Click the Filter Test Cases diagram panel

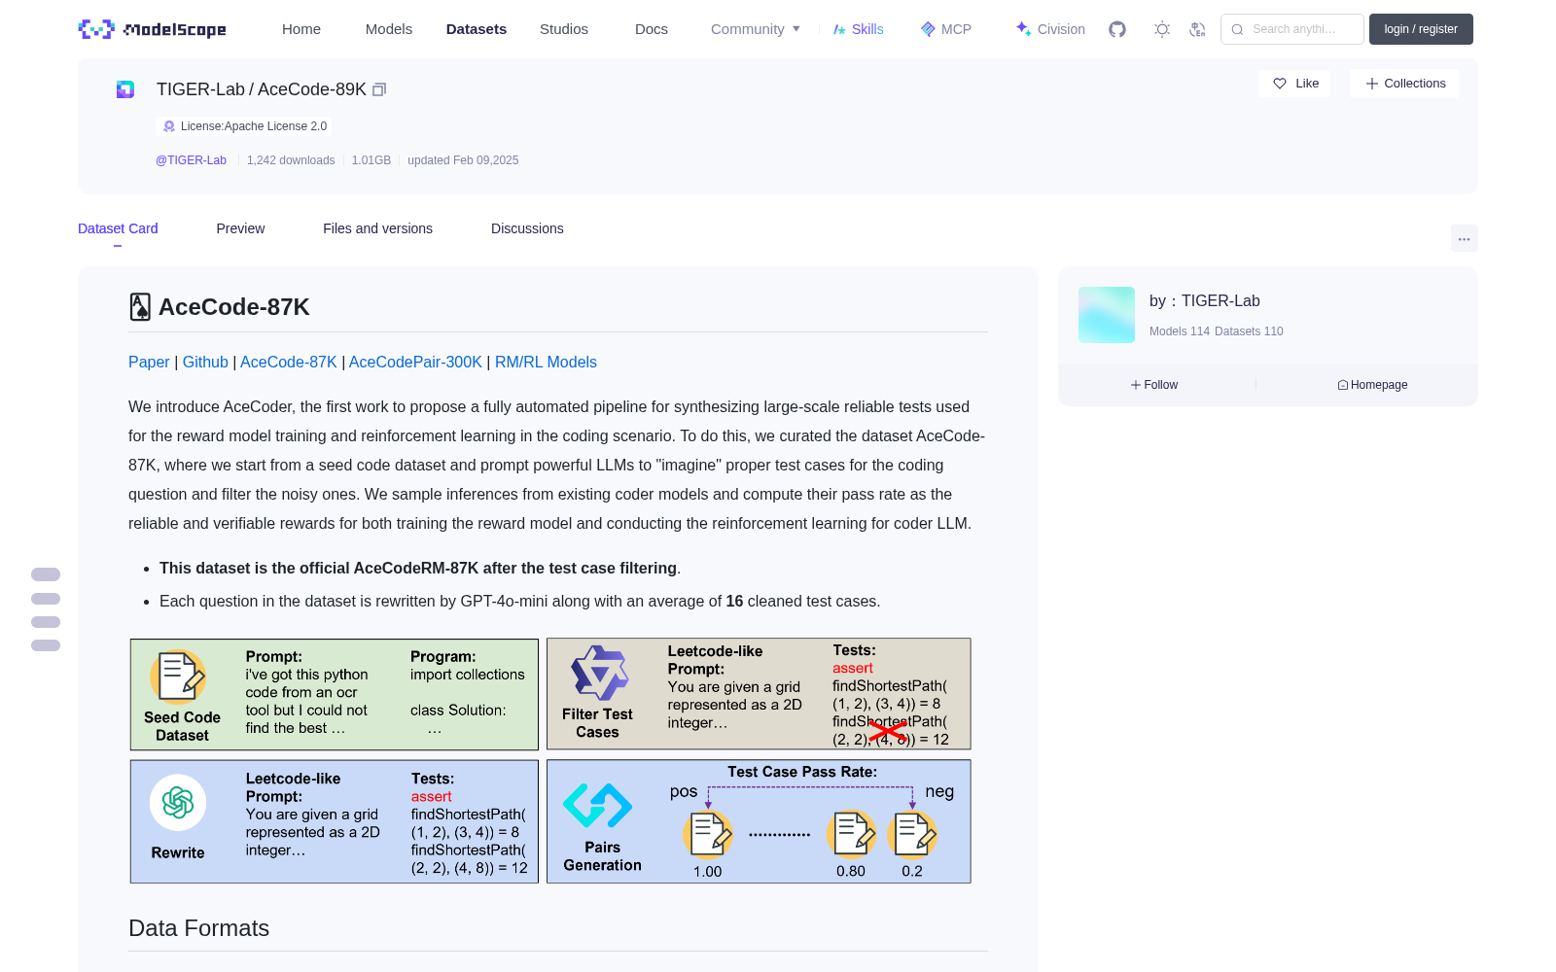[x=759, y=694]
